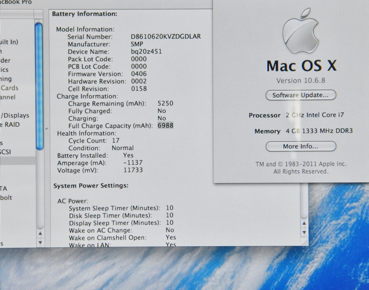
Task: Click the Version 10.6.8 text
Action: click(x=301, y=80)
